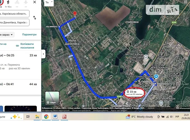Swap start and destination points
Viewport: 190px width, 140px height.
point(35,18)
